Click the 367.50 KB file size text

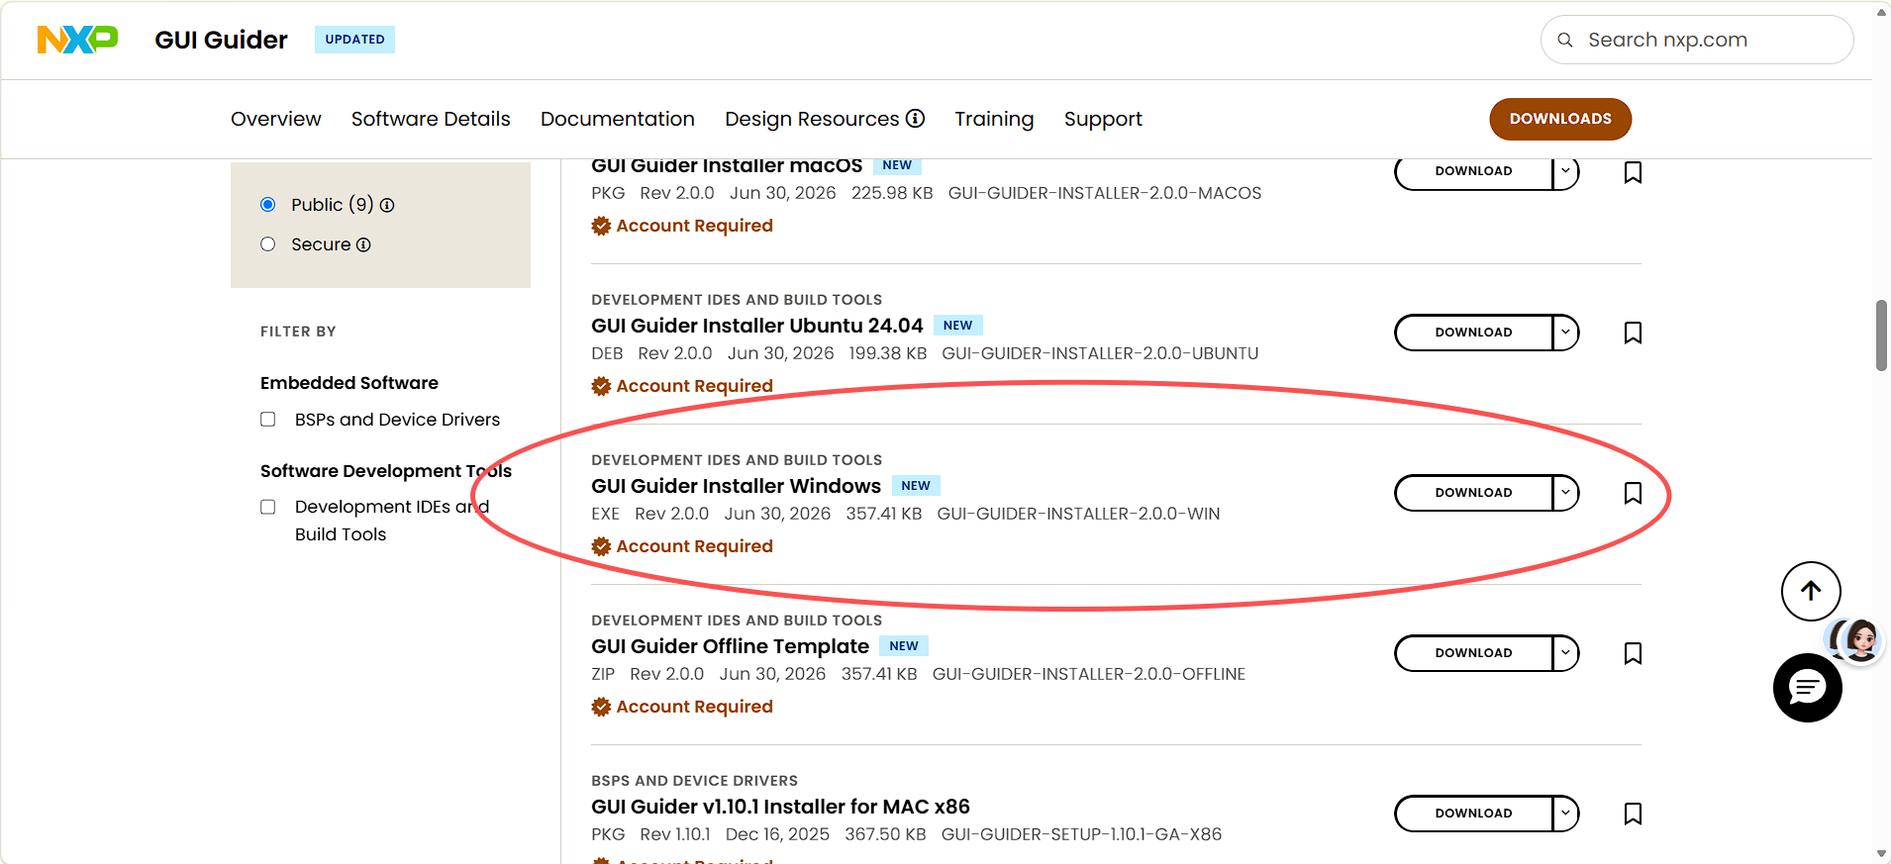tap(885, 834)
